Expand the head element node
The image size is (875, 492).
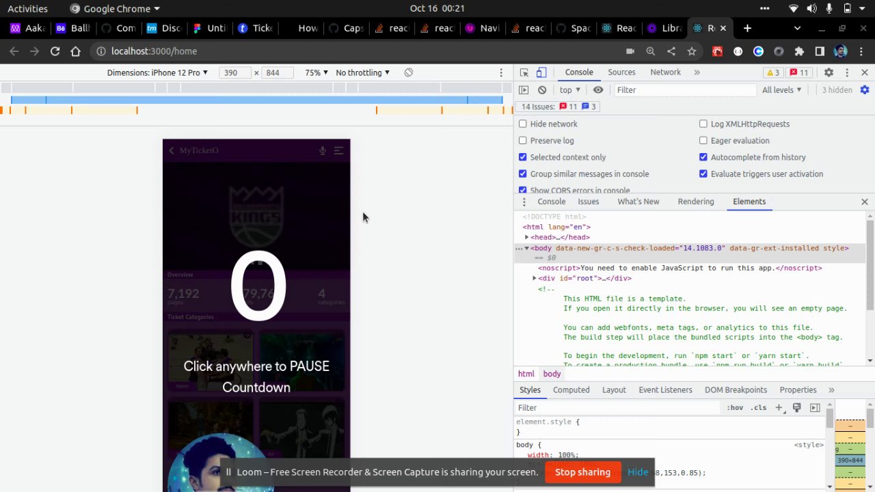[x=526, y=237]
